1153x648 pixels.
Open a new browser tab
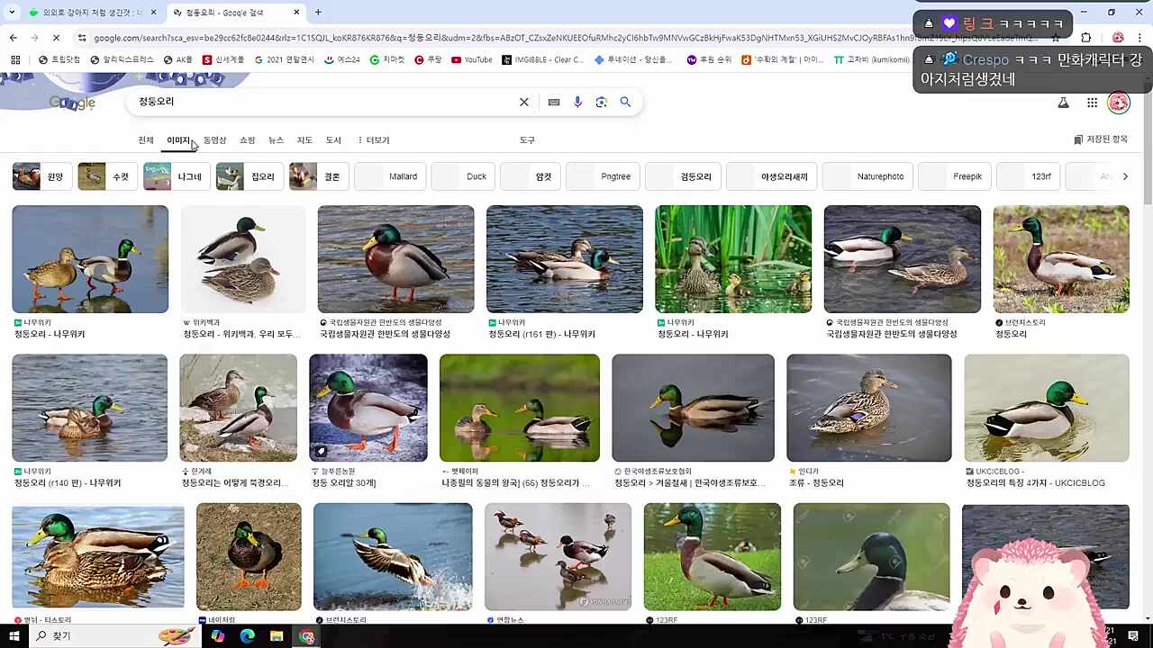pyautogui.click(x=318, y=13)
